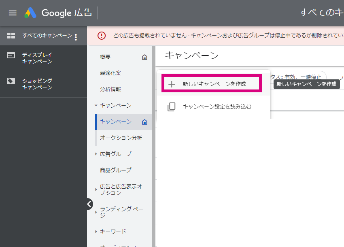Click the すべてのキャンペーン grid icon
This screenshot has height=247, width=344.
pyautogui.click(x=11, y=36)
